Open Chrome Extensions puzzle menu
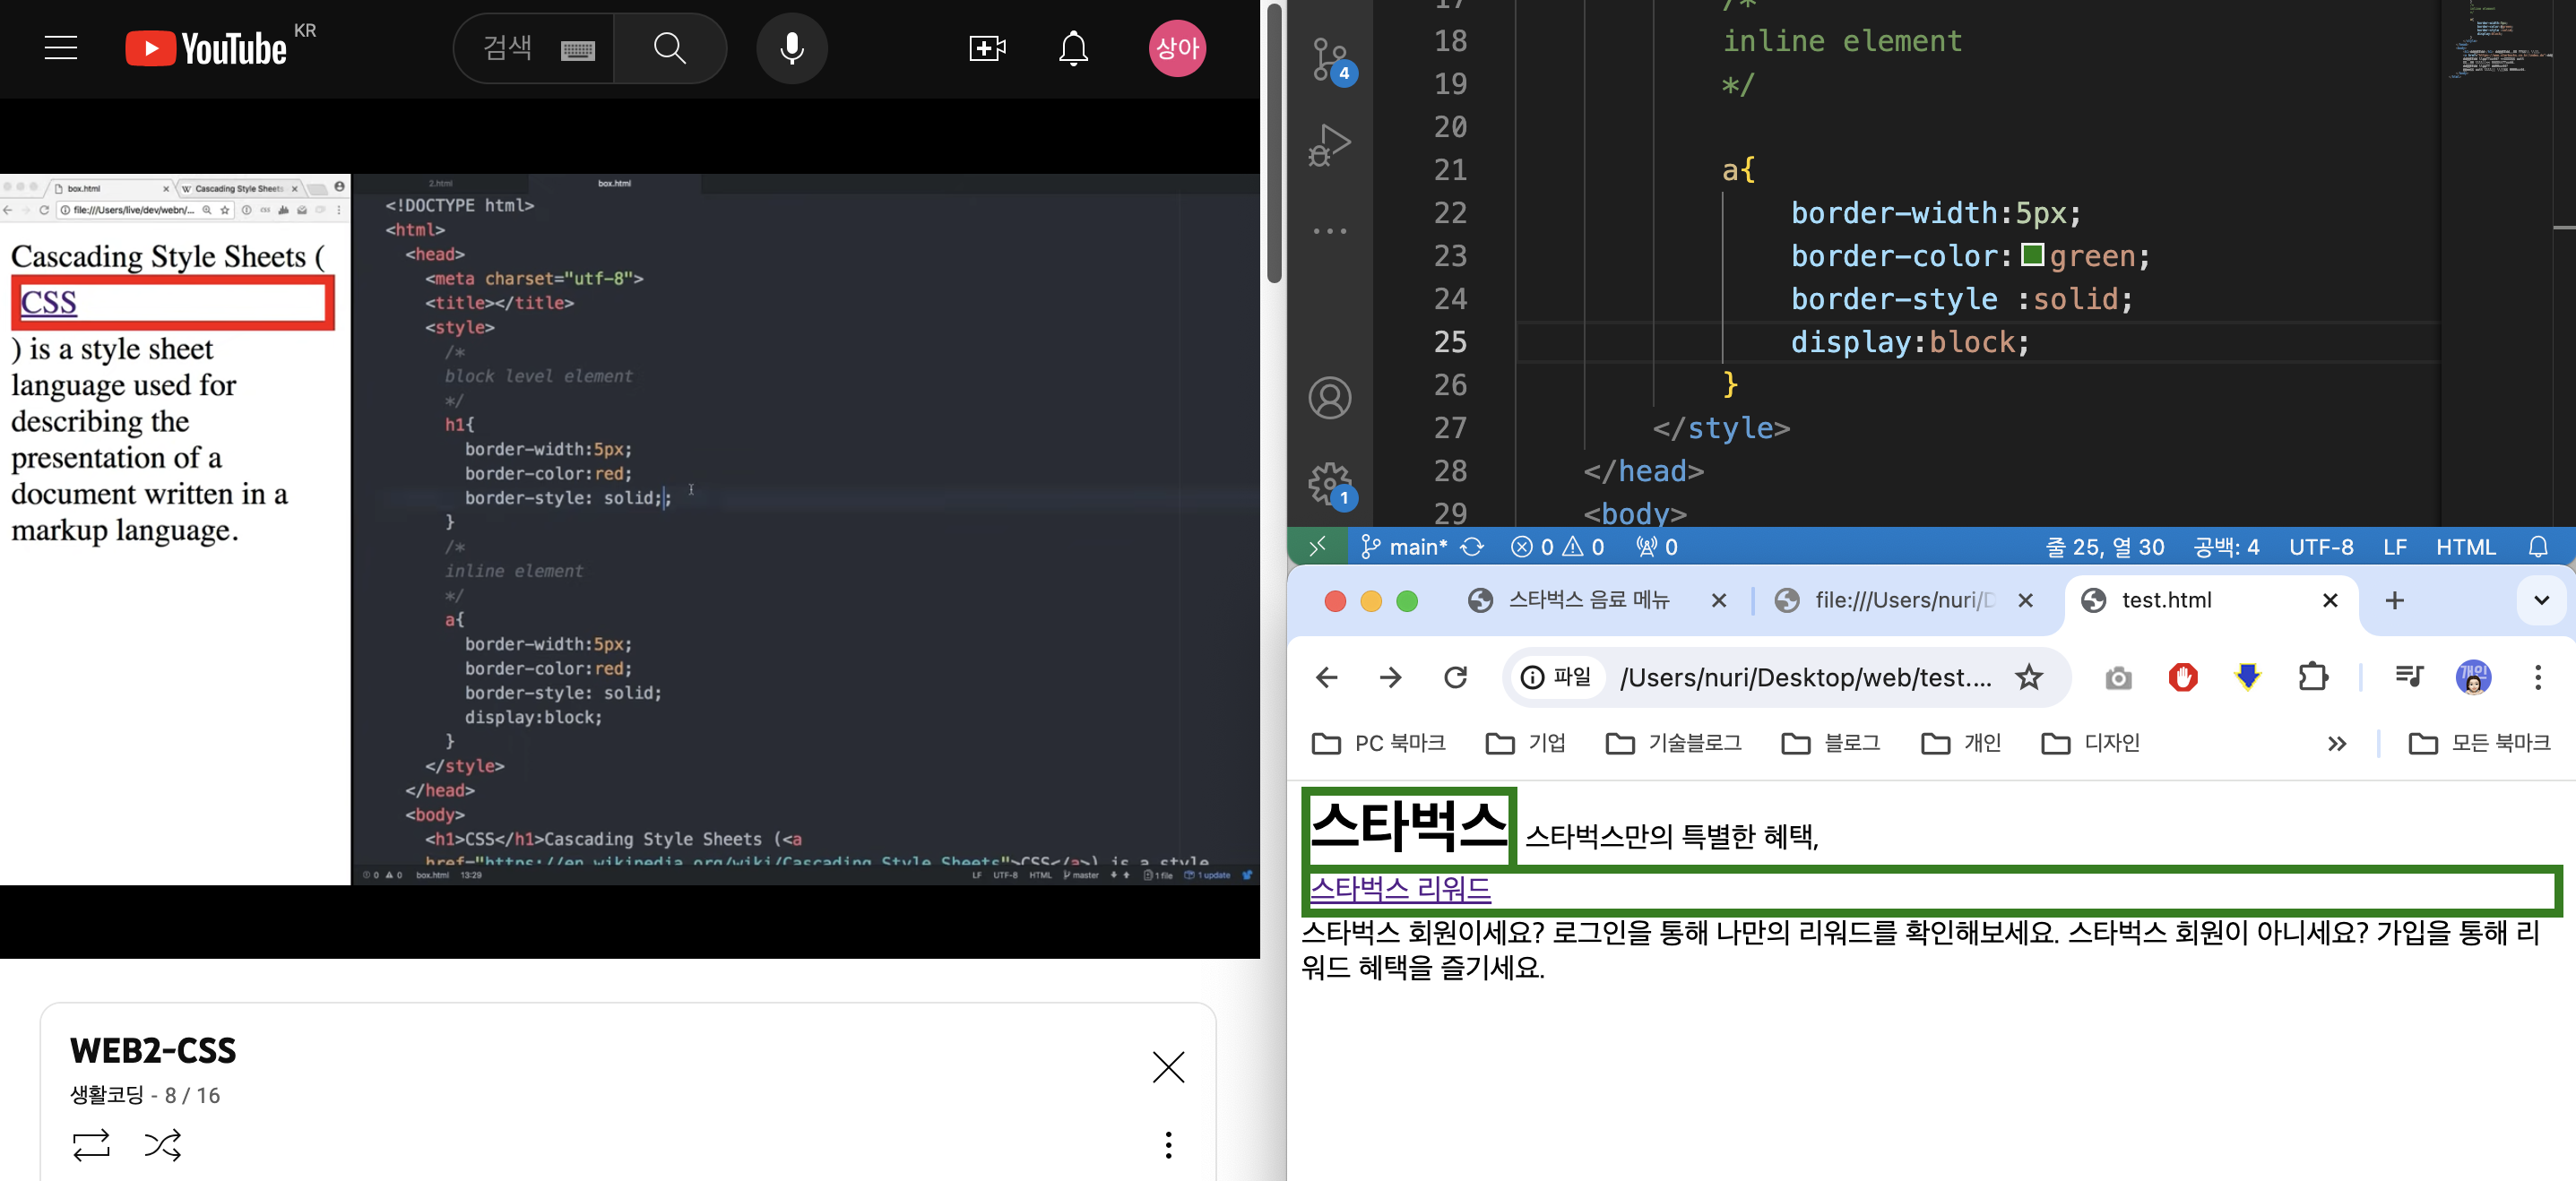The height and width of the screenshot is (1181, 2576). click(2313, 678)
